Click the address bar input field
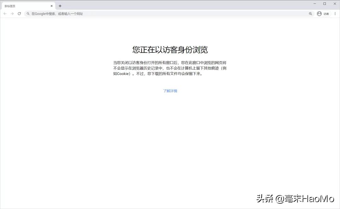This screenshot has height=209, width=340. (x=126, y=13)
